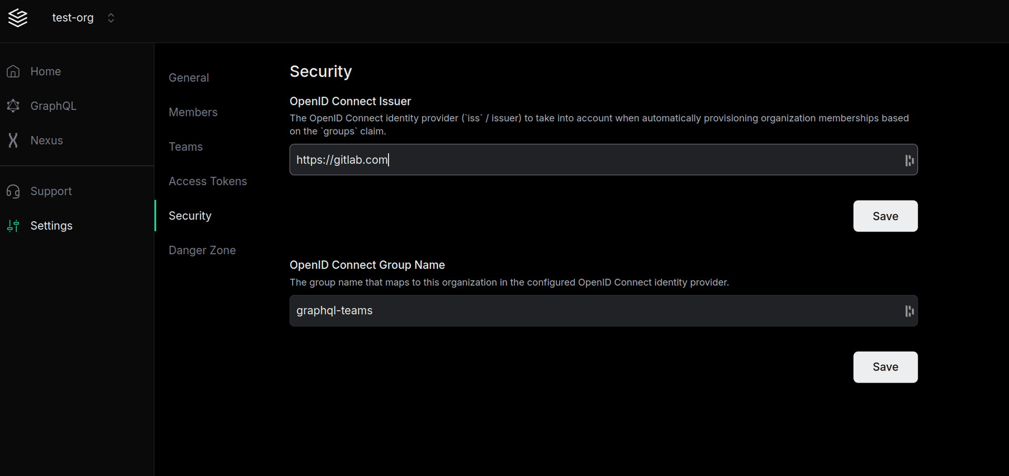View the Danger Zone settings
Screen dimensions: 1009x476
(202, 250)
